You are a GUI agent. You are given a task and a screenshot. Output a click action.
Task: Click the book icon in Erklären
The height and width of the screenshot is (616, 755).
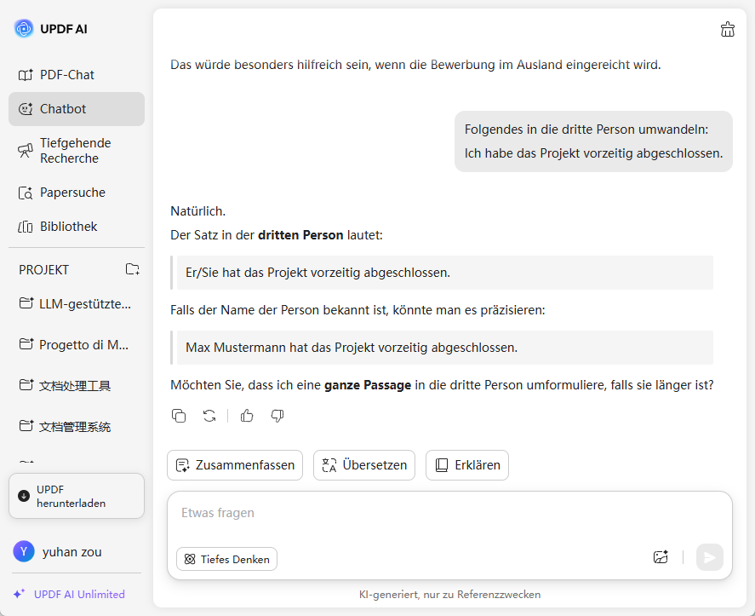442,465
